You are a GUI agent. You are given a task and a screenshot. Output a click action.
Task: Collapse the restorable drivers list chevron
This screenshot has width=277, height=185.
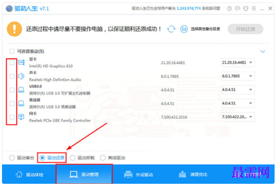263,52
